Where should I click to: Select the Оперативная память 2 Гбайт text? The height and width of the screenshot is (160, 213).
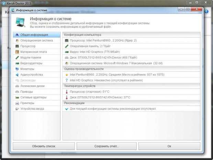coord(90,46)
